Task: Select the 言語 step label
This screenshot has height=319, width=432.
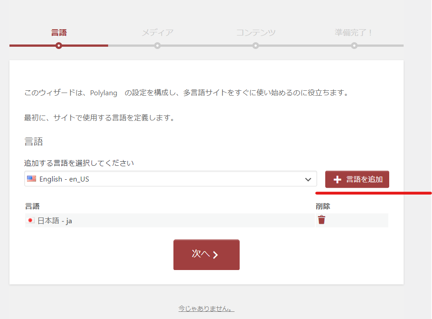Action: (59, 33)
